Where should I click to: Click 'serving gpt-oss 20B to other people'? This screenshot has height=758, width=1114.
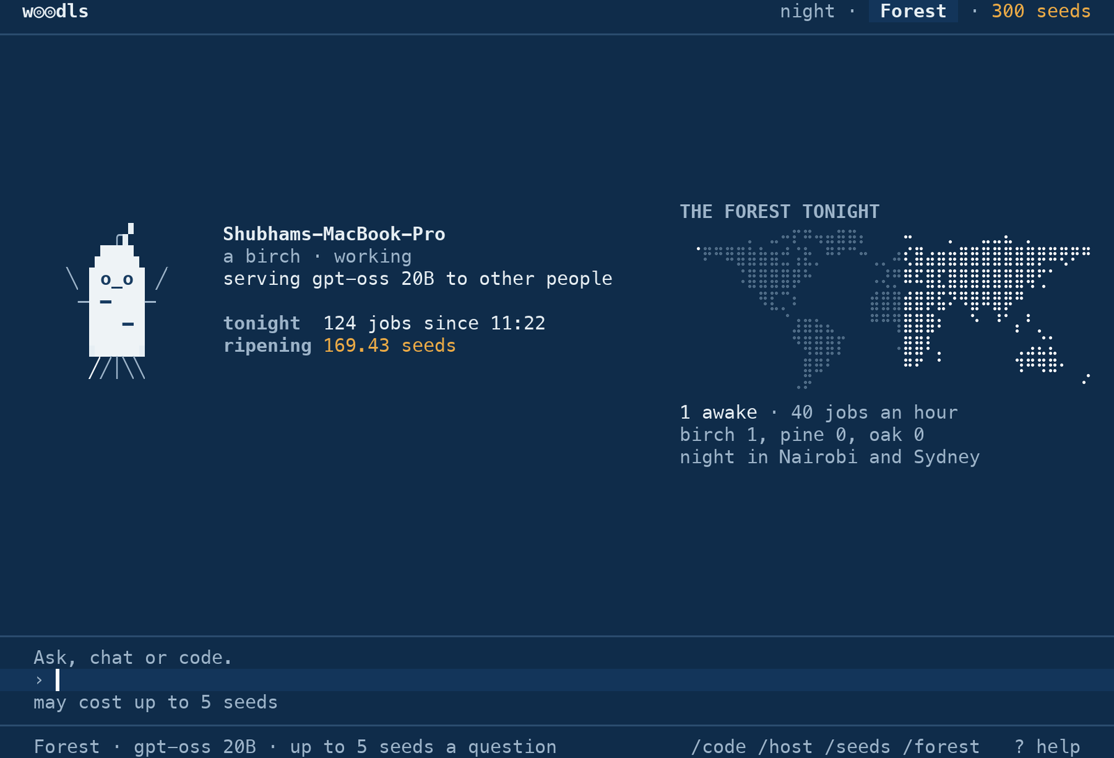coord(418,279)
